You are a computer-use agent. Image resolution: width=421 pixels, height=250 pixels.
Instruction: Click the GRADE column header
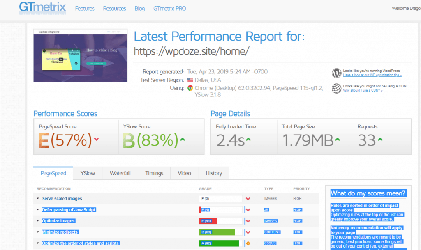[x=205, y=189]
